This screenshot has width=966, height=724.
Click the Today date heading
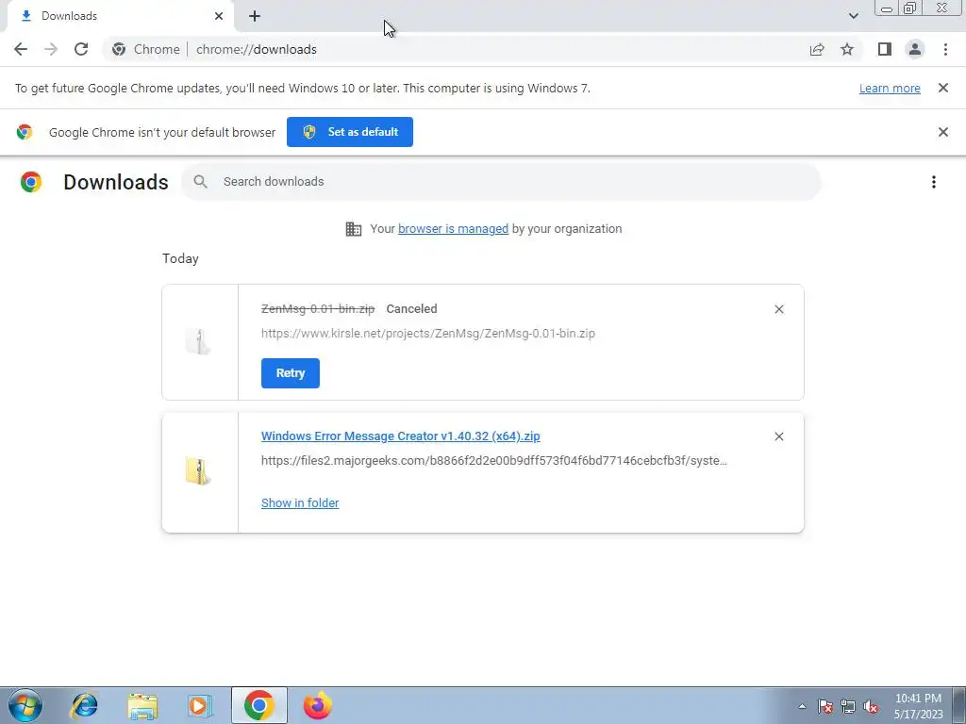tap(180, 258)
